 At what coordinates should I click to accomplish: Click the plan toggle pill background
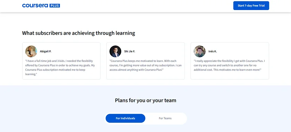click(x=186, y=118)
